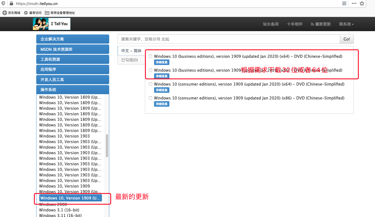Select plain Windows 10, Version 1903 entry
This screenshot has height=217, width=375.
[x=64, y=136]
